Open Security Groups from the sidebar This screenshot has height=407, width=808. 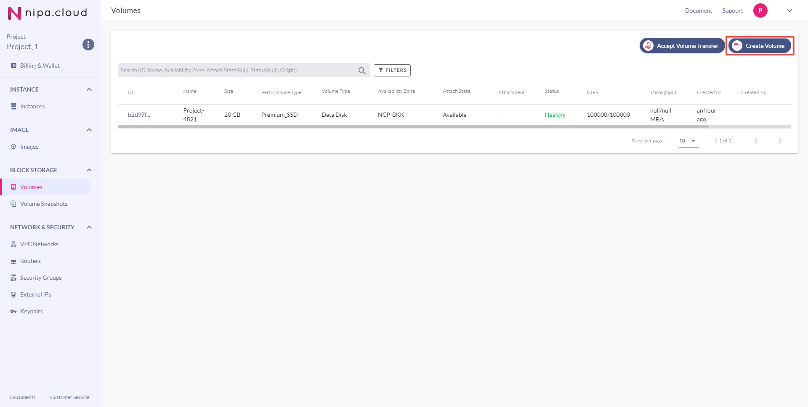click(x=40, y=278)
